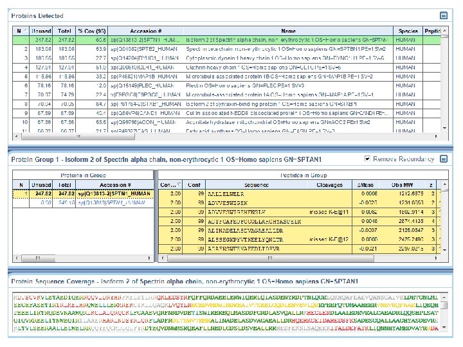Click Proteins Detected horizontal scrollbar thumb

78,136
